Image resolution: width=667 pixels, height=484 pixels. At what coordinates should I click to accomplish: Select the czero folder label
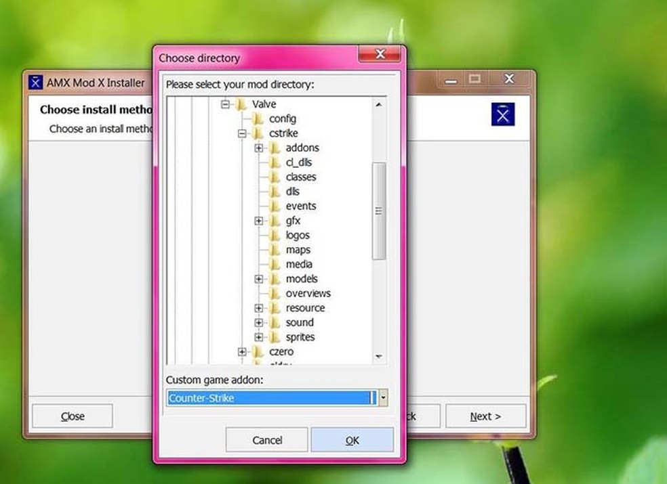pyautogui.click(x=281, y=351)
